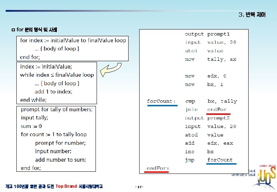
Task: Click the 'inc bx' instruction
Action: pos(199,152)
